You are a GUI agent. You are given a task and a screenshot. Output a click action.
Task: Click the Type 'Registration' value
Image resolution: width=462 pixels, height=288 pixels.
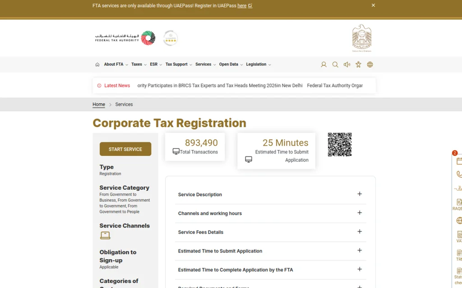pos(110,174)
